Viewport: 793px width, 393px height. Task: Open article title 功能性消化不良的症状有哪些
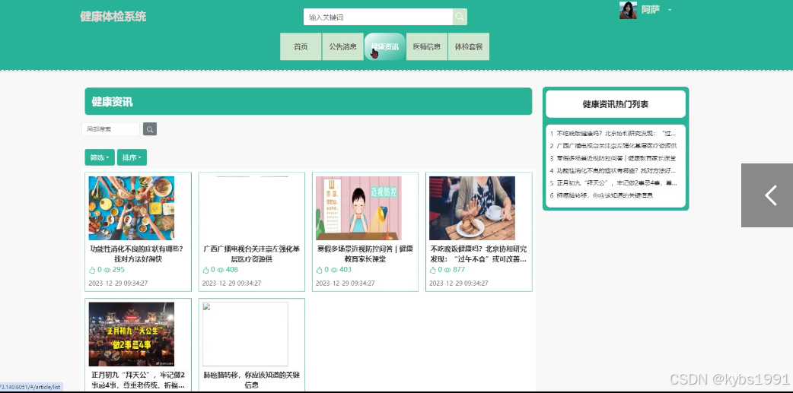click(136, 254)
